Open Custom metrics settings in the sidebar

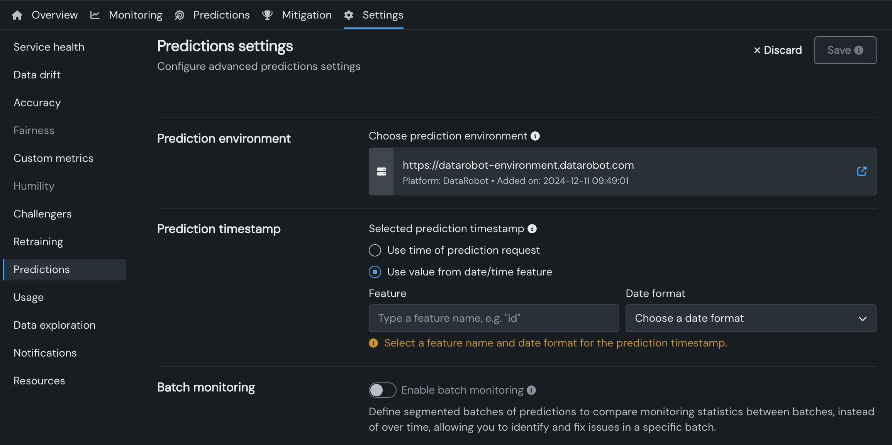point(53,158)
